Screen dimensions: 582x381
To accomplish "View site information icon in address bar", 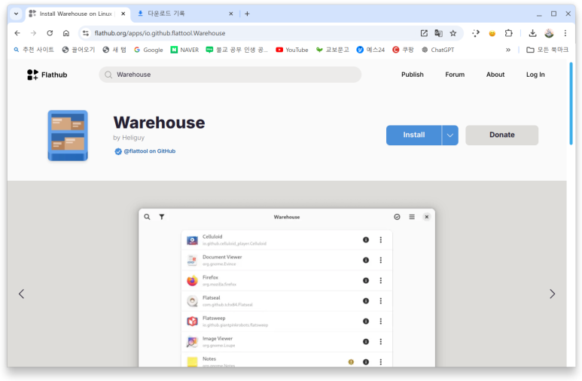I will click(x=86, y=33).
